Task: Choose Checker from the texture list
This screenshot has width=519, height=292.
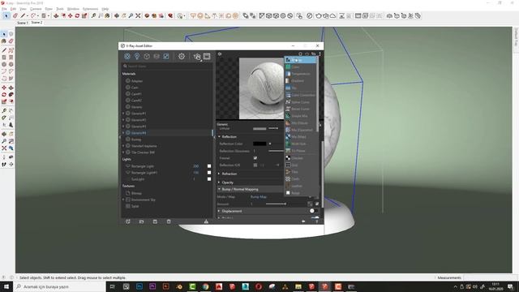Action: click(301, 158)
